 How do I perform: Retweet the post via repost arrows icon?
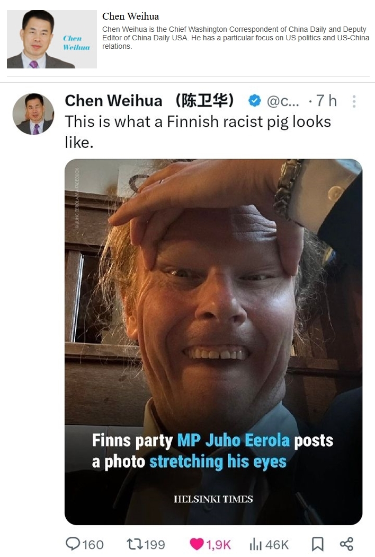click(x=135, y=544)
